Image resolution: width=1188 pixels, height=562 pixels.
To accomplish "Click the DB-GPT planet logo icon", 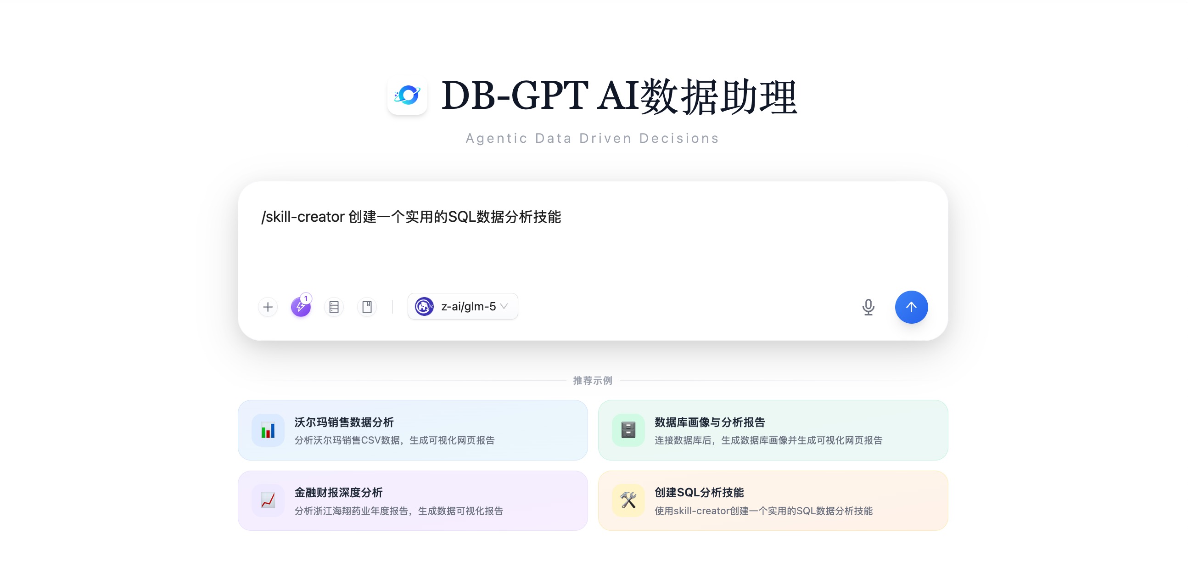I will pos(407,96).
